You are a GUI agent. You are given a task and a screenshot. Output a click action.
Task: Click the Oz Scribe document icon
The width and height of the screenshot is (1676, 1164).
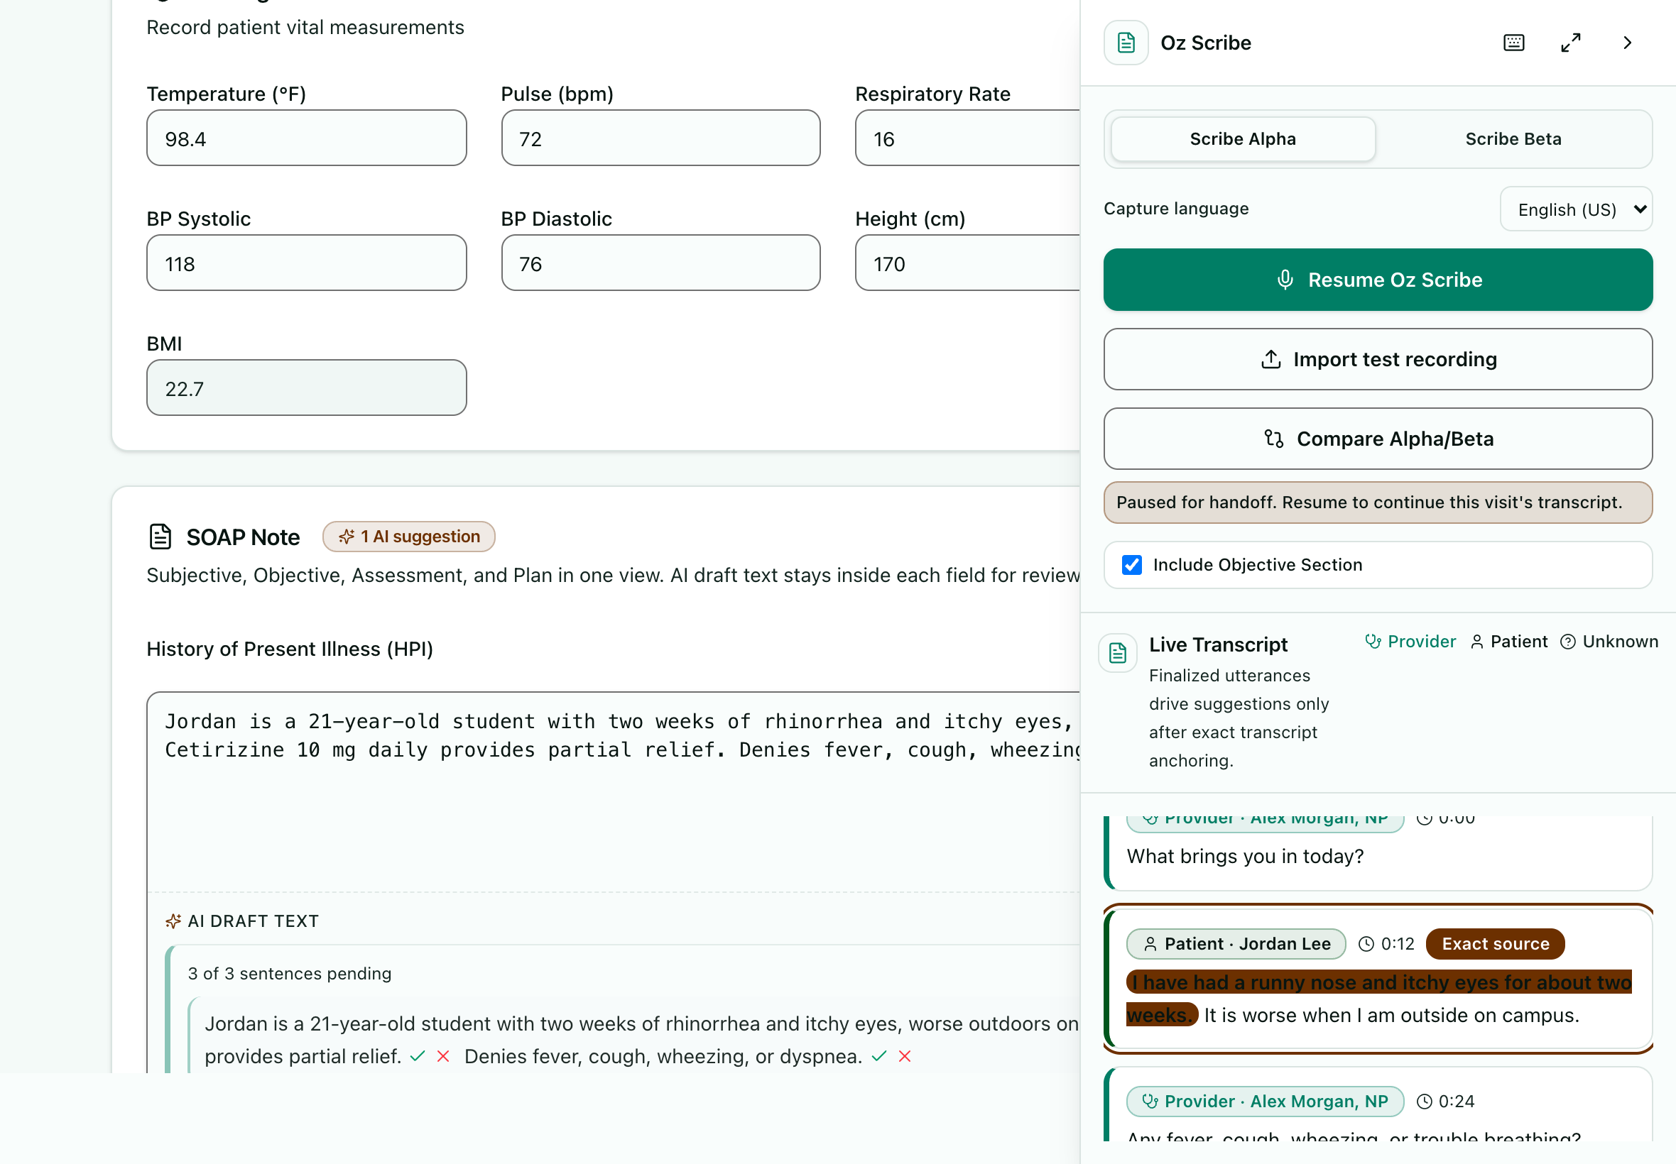coord(1126,43)
